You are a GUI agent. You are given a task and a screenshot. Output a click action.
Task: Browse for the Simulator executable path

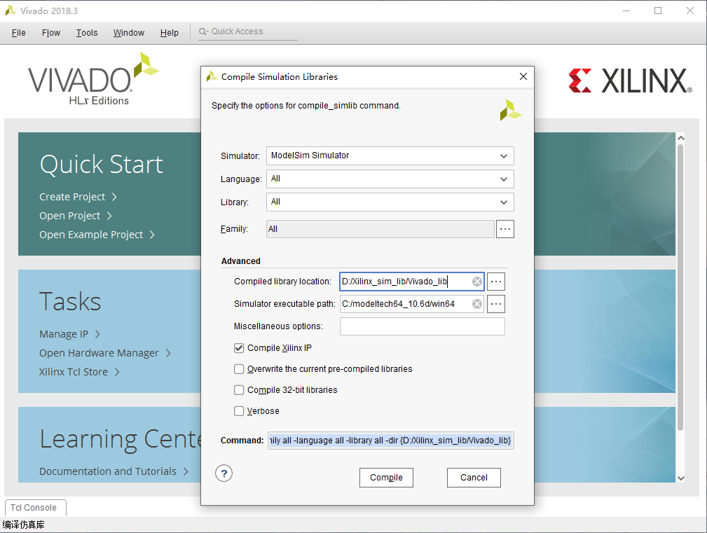pos(495,303)
